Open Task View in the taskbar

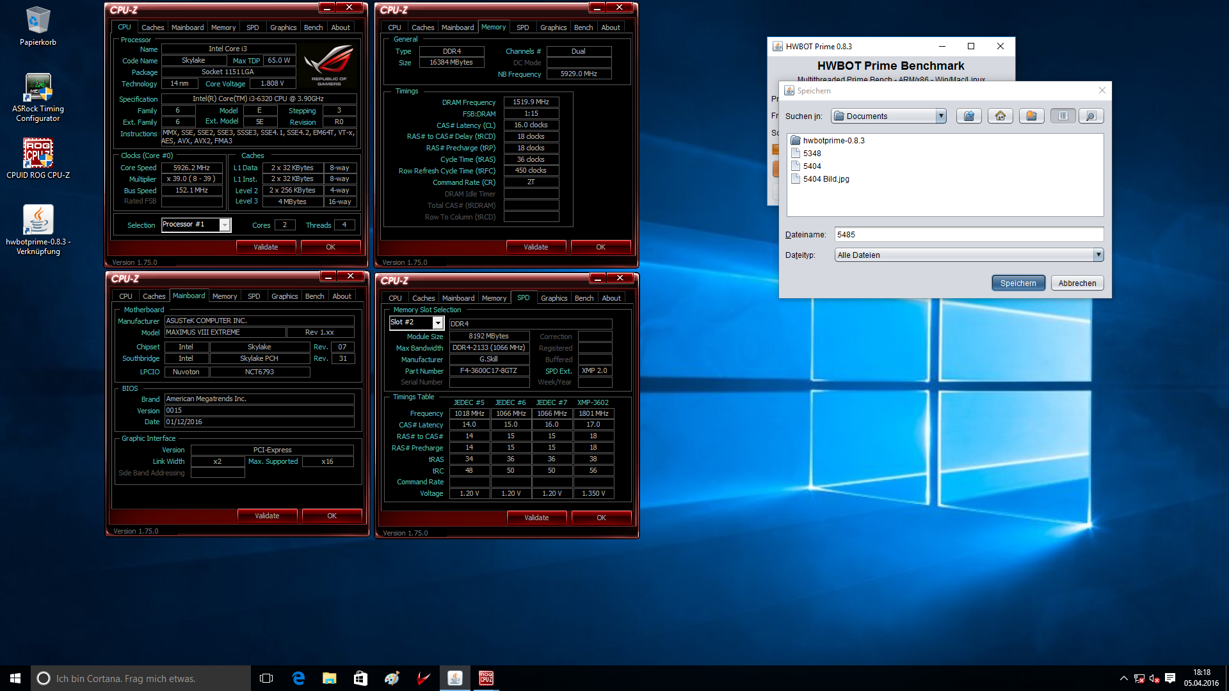[x=266, y=678]
